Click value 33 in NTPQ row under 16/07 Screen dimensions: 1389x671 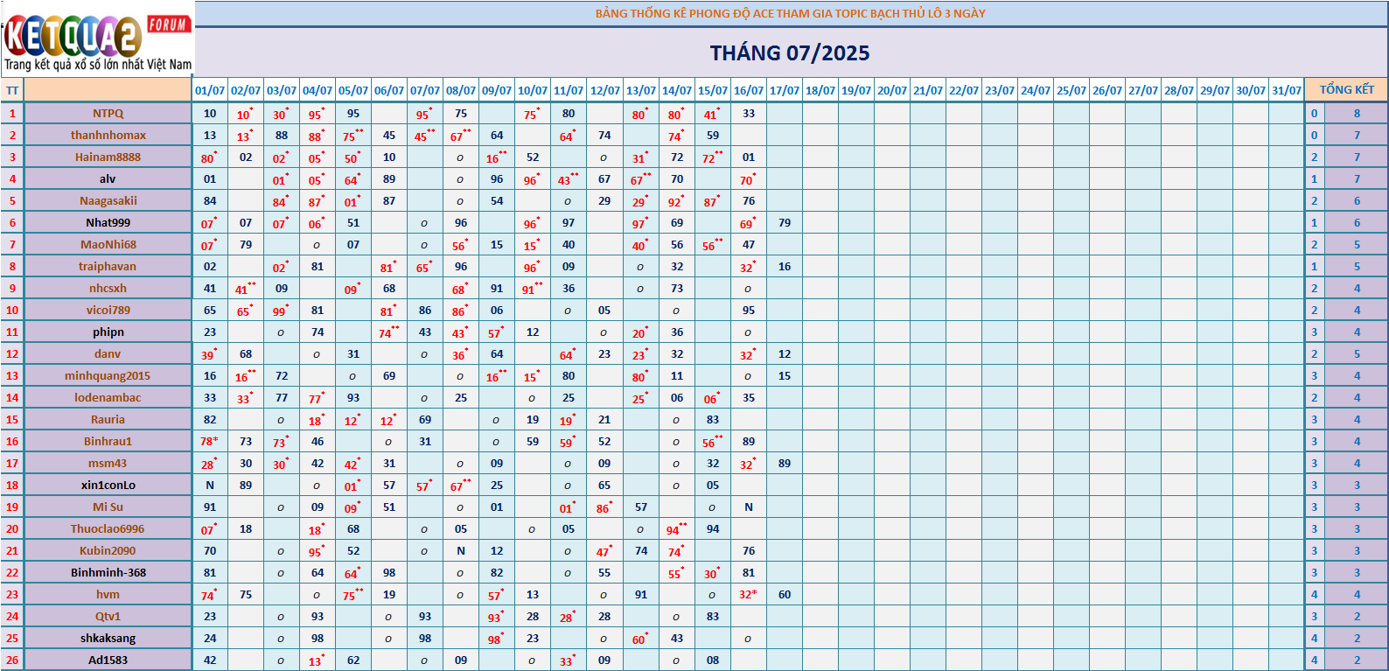tap(749, 114)
